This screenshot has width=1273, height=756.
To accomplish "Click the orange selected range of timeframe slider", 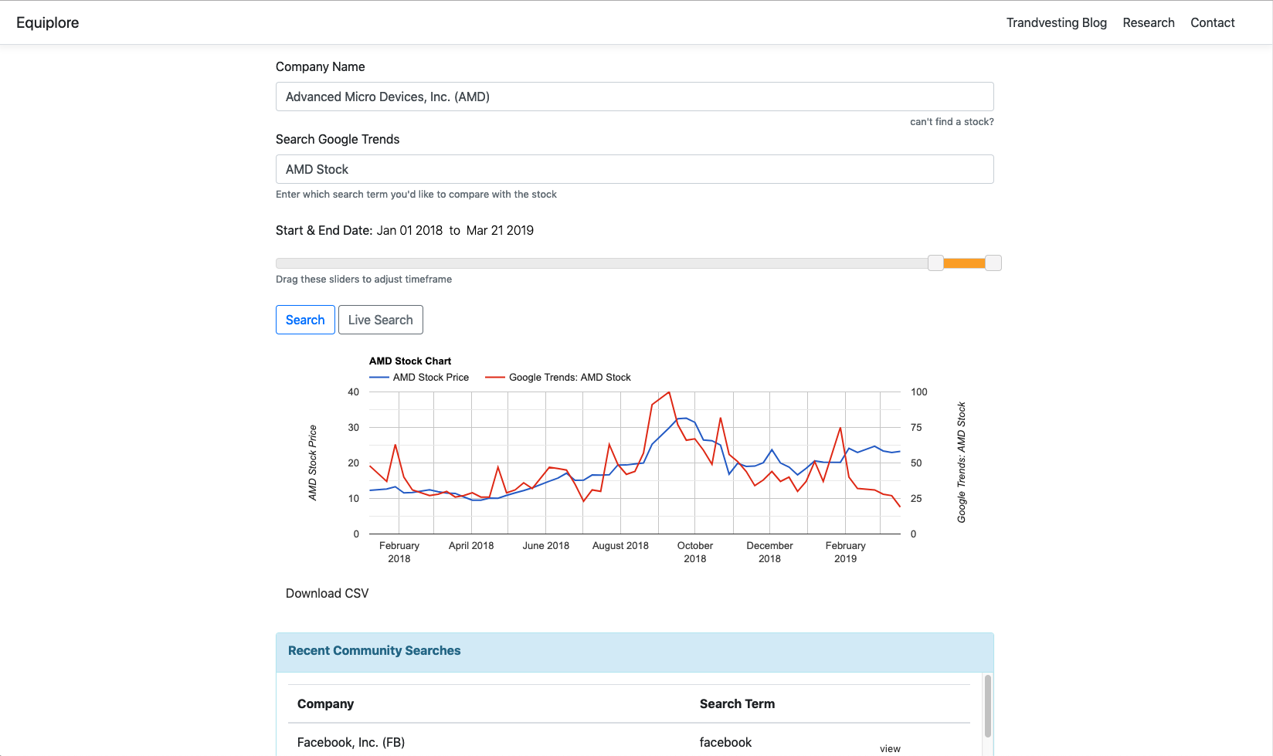I will coord(964,263).
